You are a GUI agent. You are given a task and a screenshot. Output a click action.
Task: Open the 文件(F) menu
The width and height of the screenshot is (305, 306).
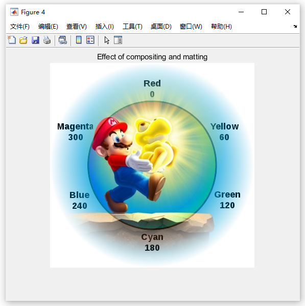point(20,26)
